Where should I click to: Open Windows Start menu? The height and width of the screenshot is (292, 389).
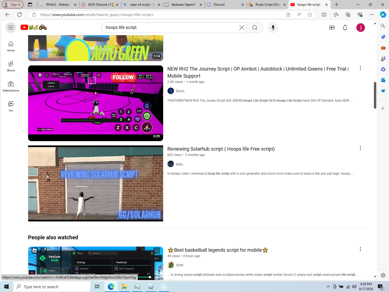point(6,287)
